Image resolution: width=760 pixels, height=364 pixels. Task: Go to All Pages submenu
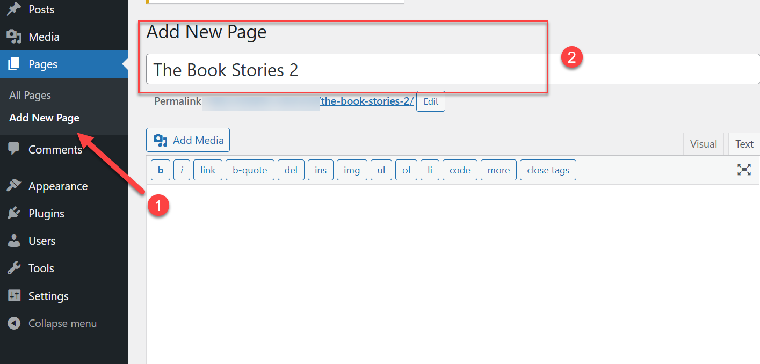point(30,95)
